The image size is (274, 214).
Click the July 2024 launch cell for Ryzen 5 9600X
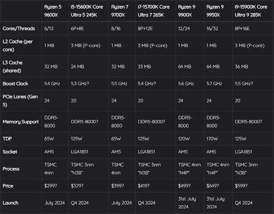(54, 203)
